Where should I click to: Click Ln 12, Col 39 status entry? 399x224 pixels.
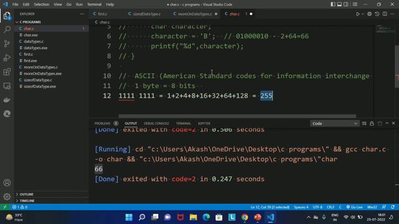point(270,207)
